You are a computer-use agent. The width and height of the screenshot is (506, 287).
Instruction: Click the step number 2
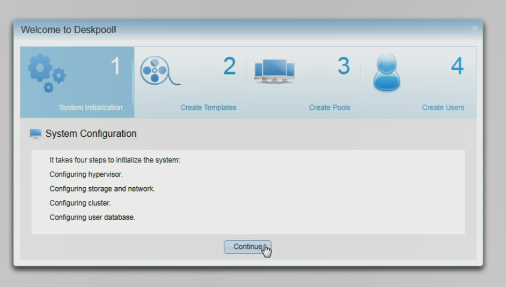coord(230,66)
